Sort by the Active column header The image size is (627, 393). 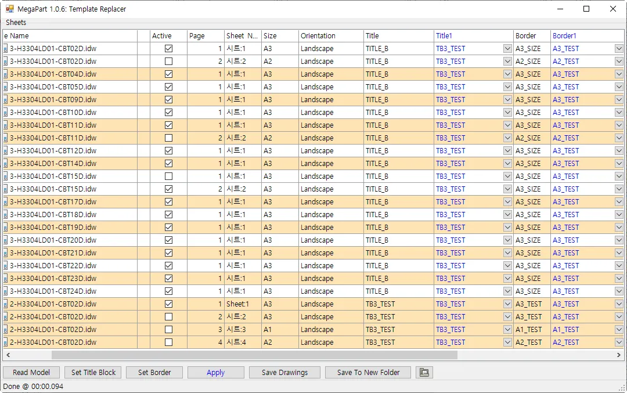(x=168, y=35)
